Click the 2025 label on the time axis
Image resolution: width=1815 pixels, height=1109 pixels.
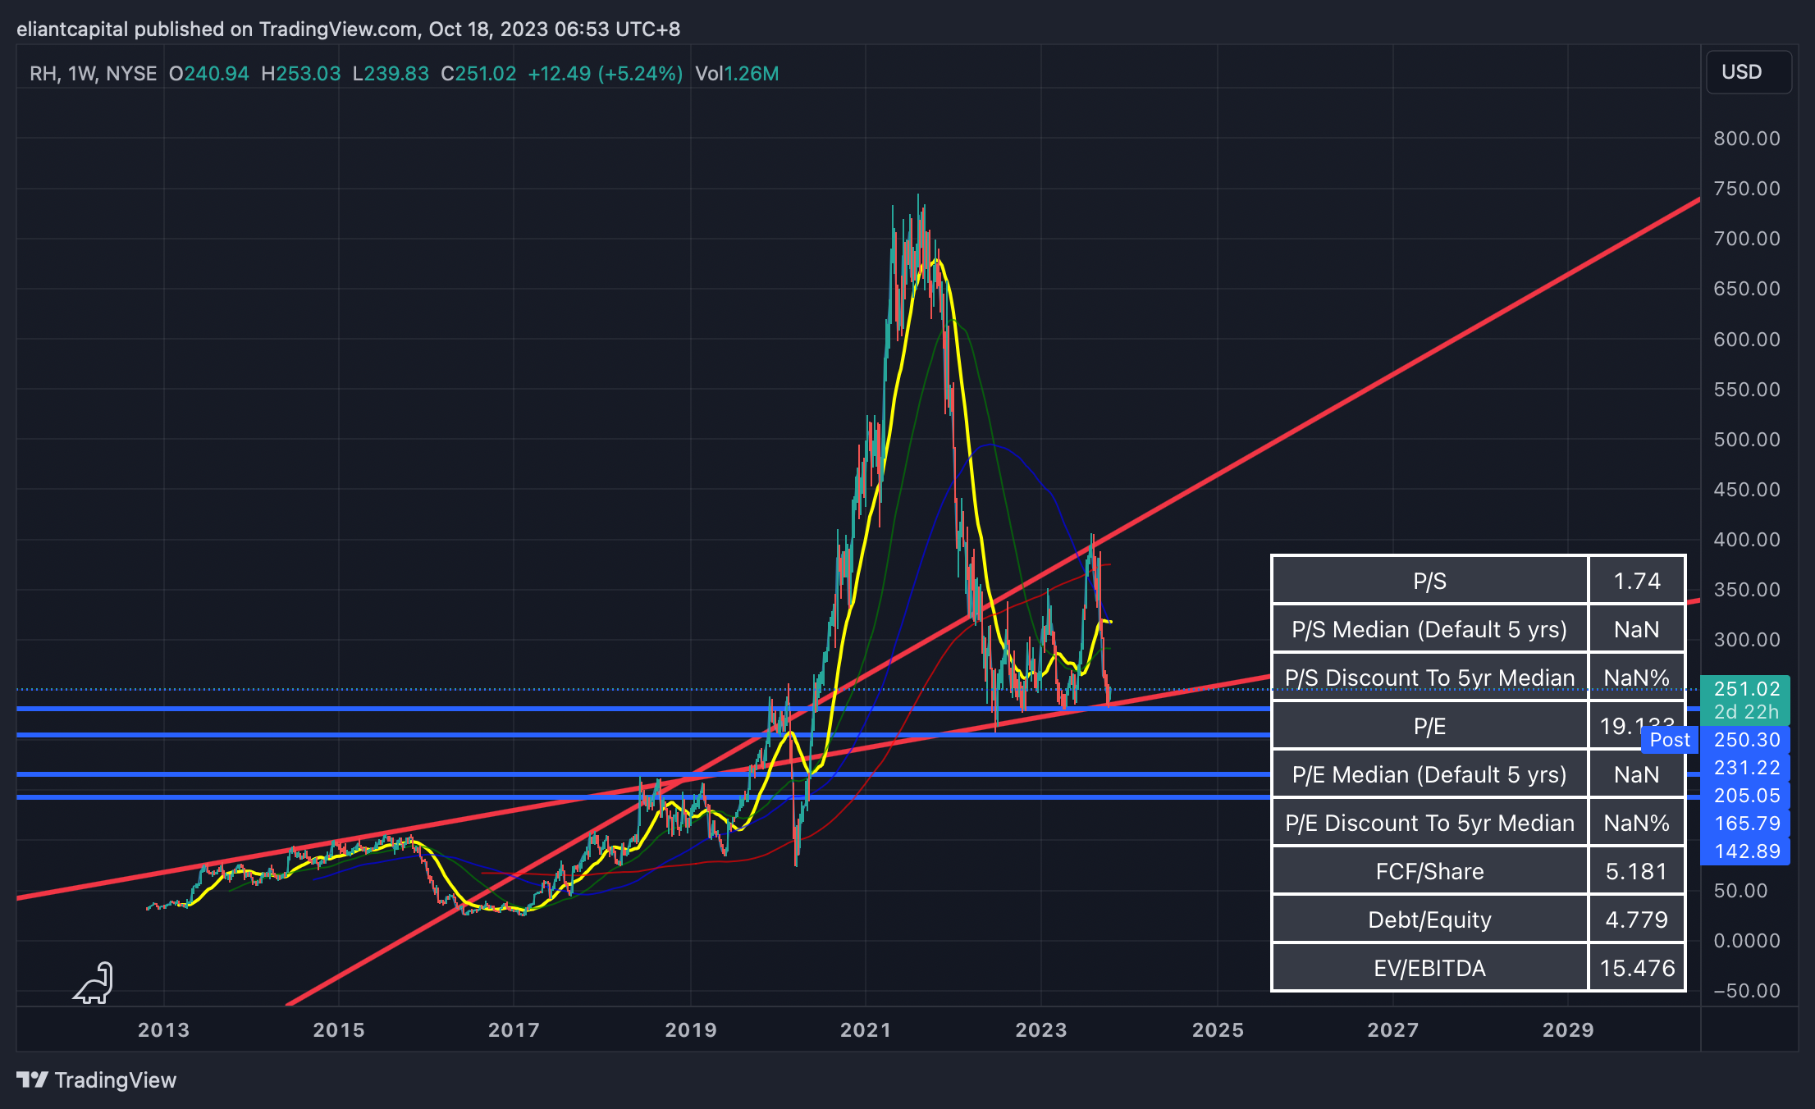tap(1218, 1030)
